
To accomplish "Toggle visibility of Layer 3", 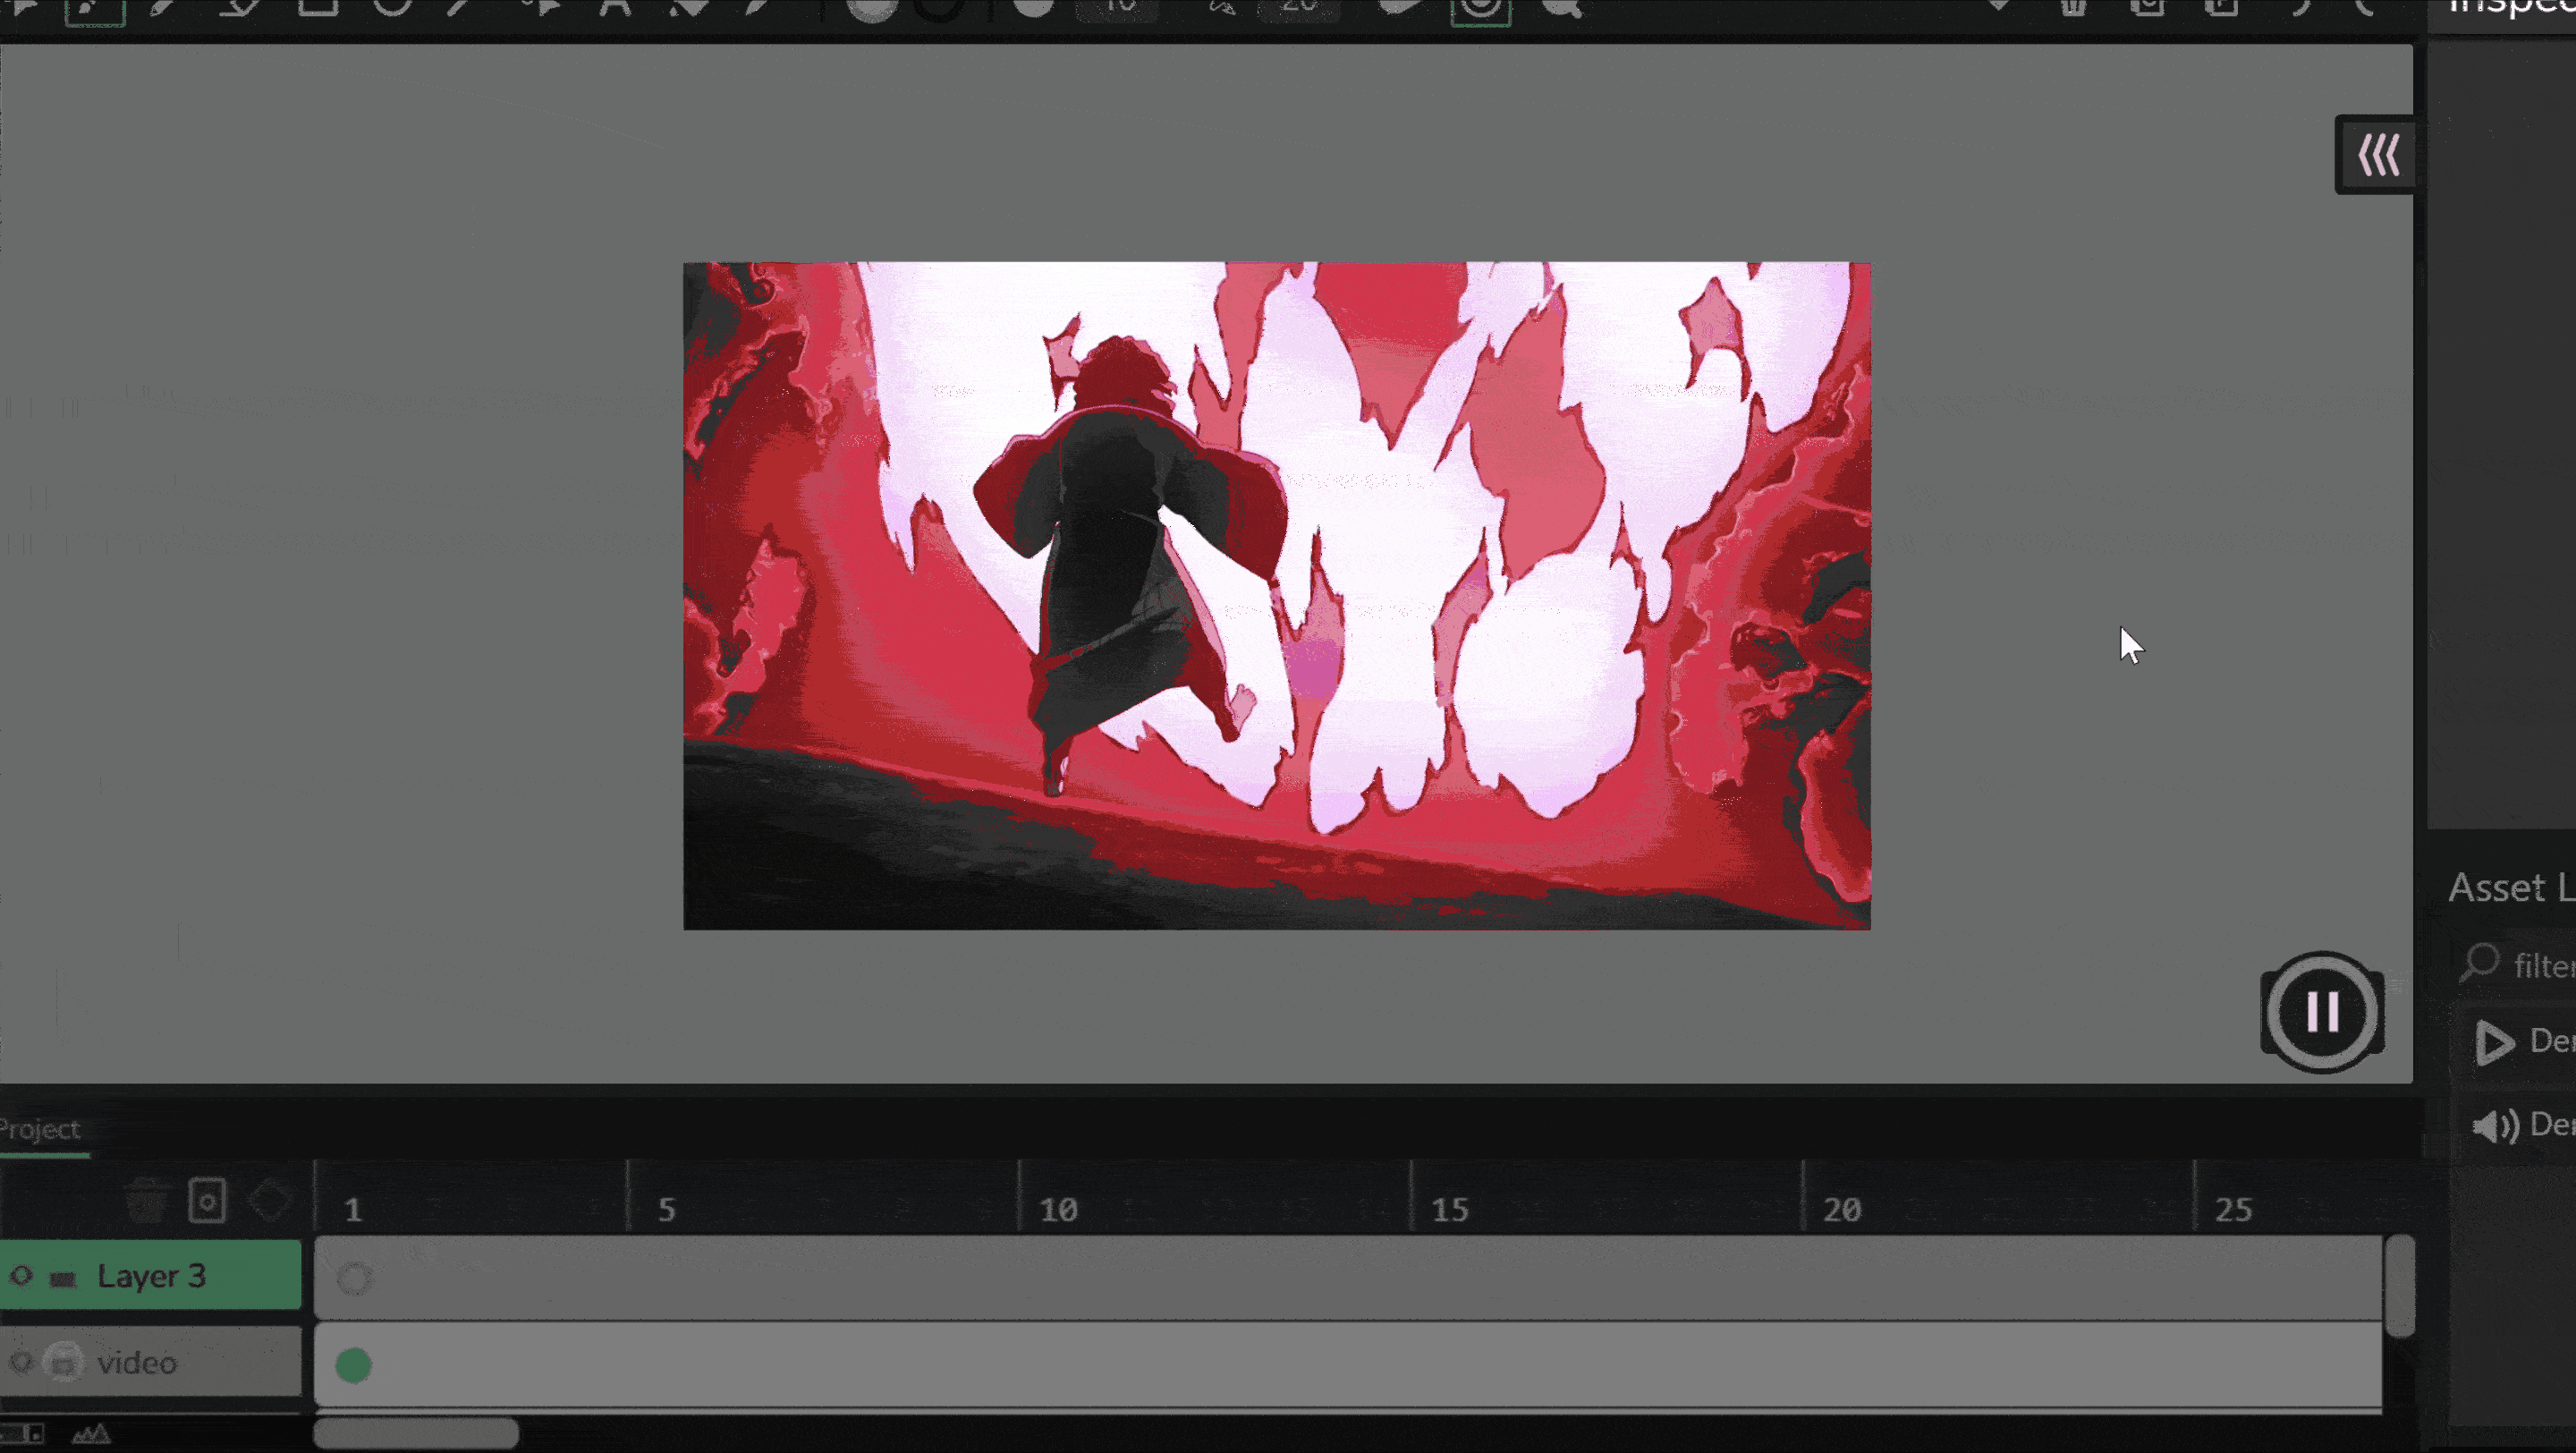I will (21, 1276).
